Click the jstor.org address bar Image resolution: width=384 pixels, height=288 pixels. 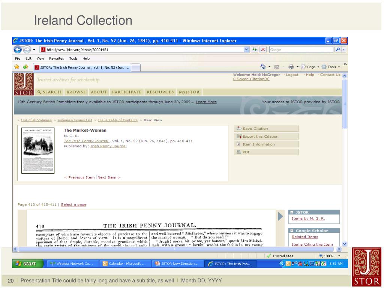tap(141, 50)
